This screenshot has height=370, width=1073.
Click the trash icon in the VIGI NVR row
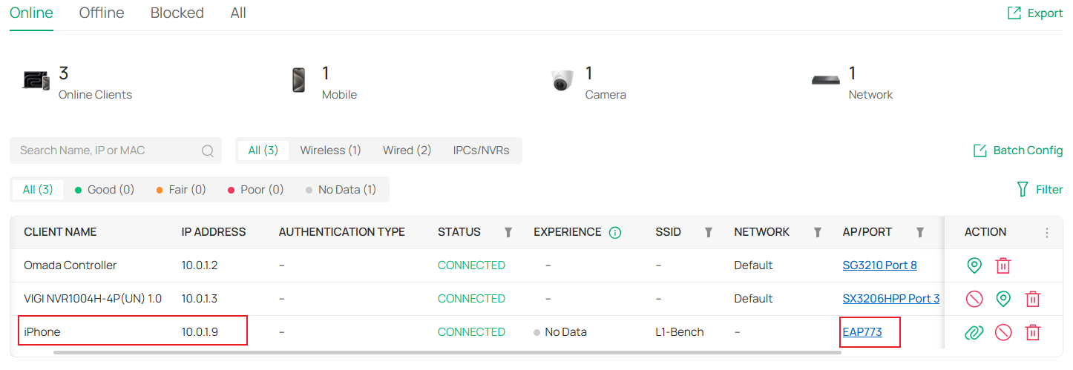point(1032,299)
